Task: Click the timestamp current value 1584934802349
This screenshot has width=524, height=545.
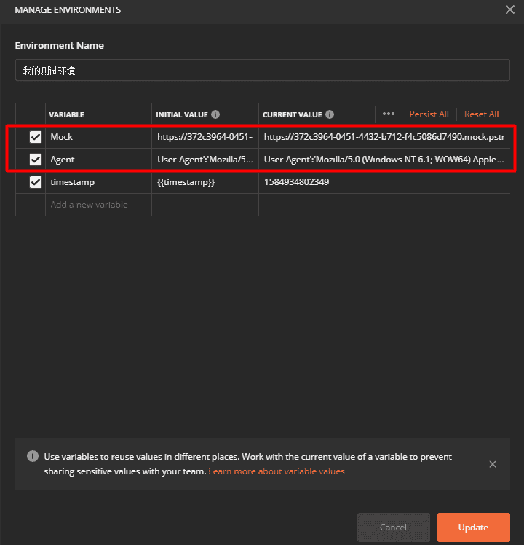Action: [x=297, y=182]
